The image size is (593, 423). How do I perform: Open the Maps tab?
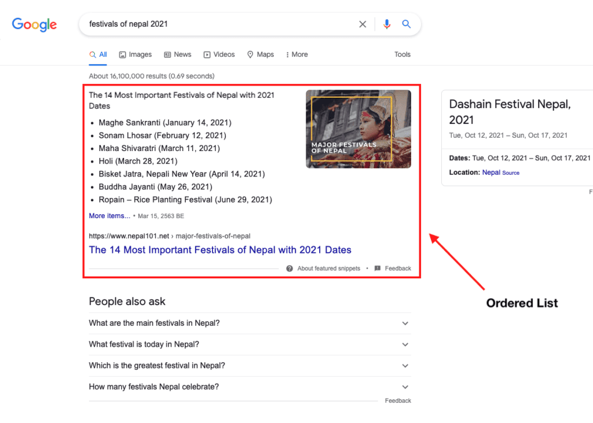click(x=261, y=55)
